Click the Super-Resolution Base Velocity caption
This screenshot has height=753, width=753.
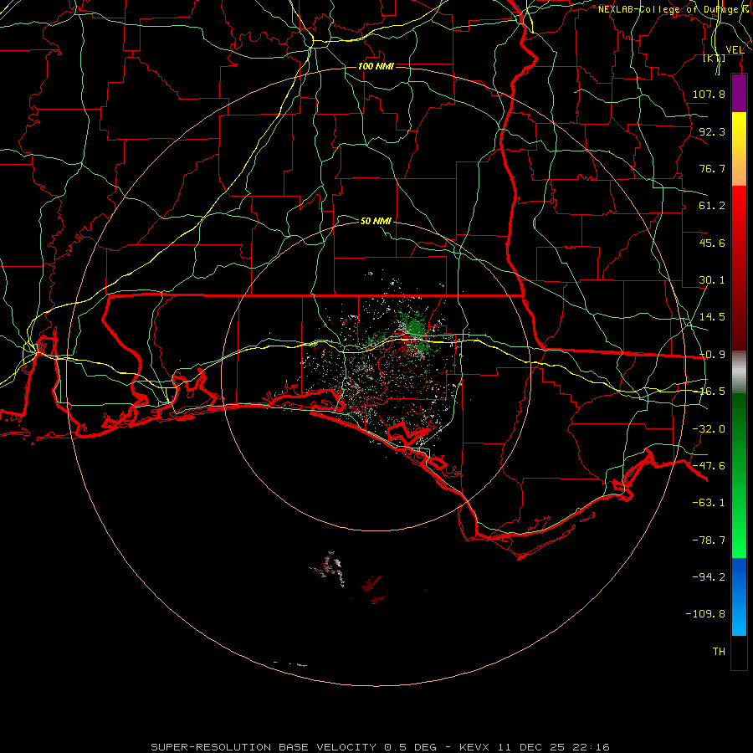pos(381,747)
